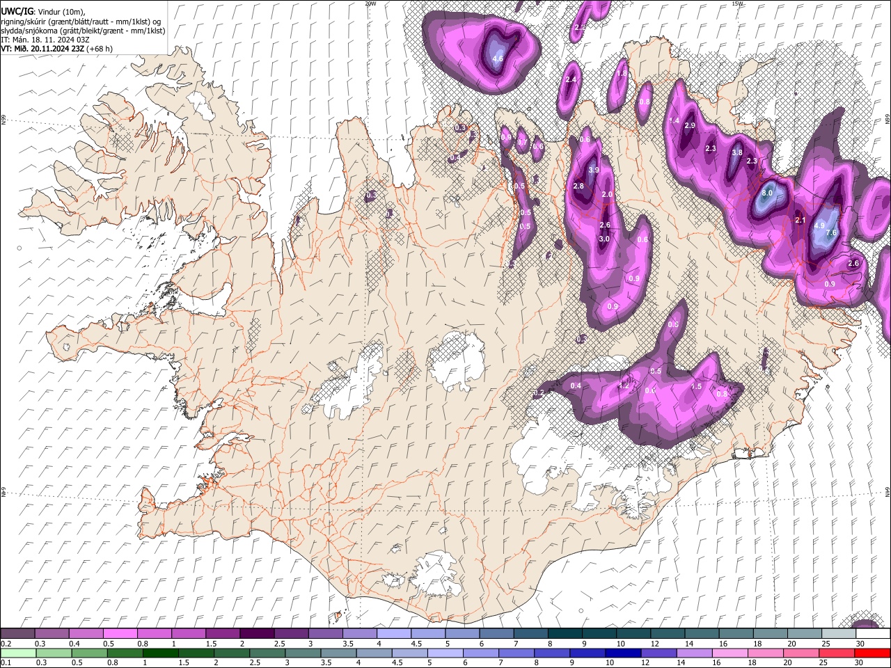Click the 15W longitude label at top
Image resolution: width=891 pixels, height=668 pixels.
pos(737,3)
